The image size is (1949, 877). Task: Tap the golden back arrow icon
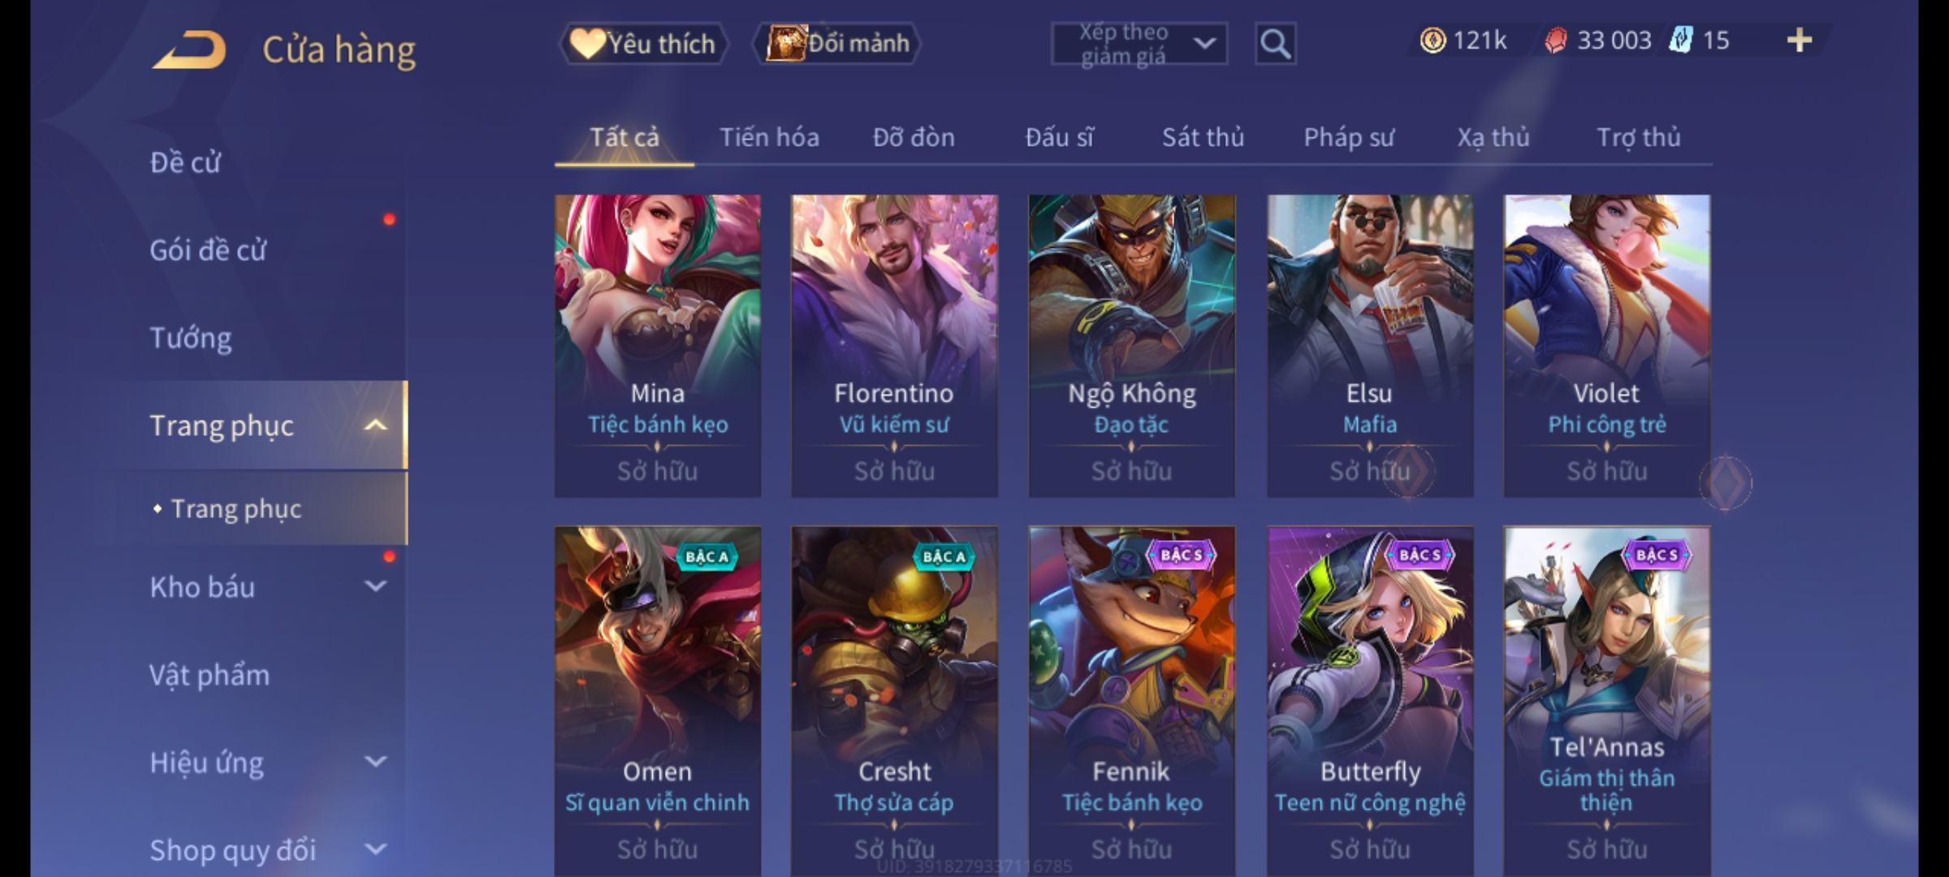click(189, 50)
